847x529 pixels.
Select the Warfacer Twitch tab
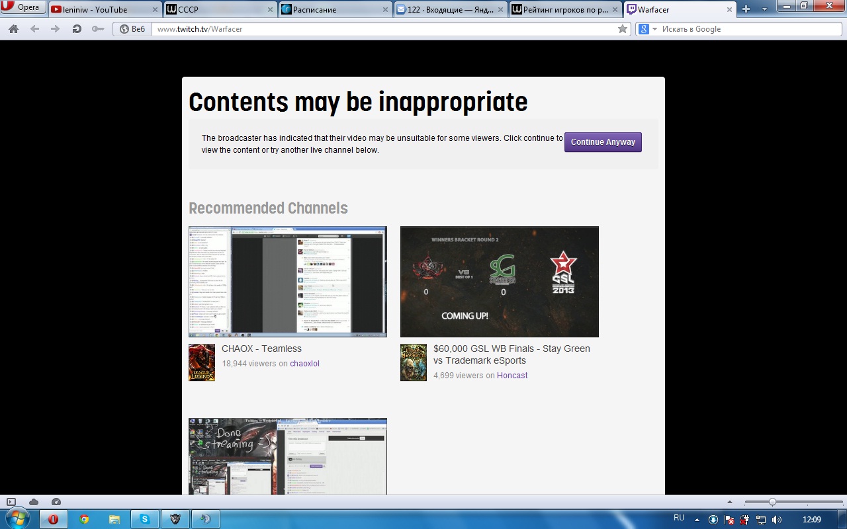point(680,9)
